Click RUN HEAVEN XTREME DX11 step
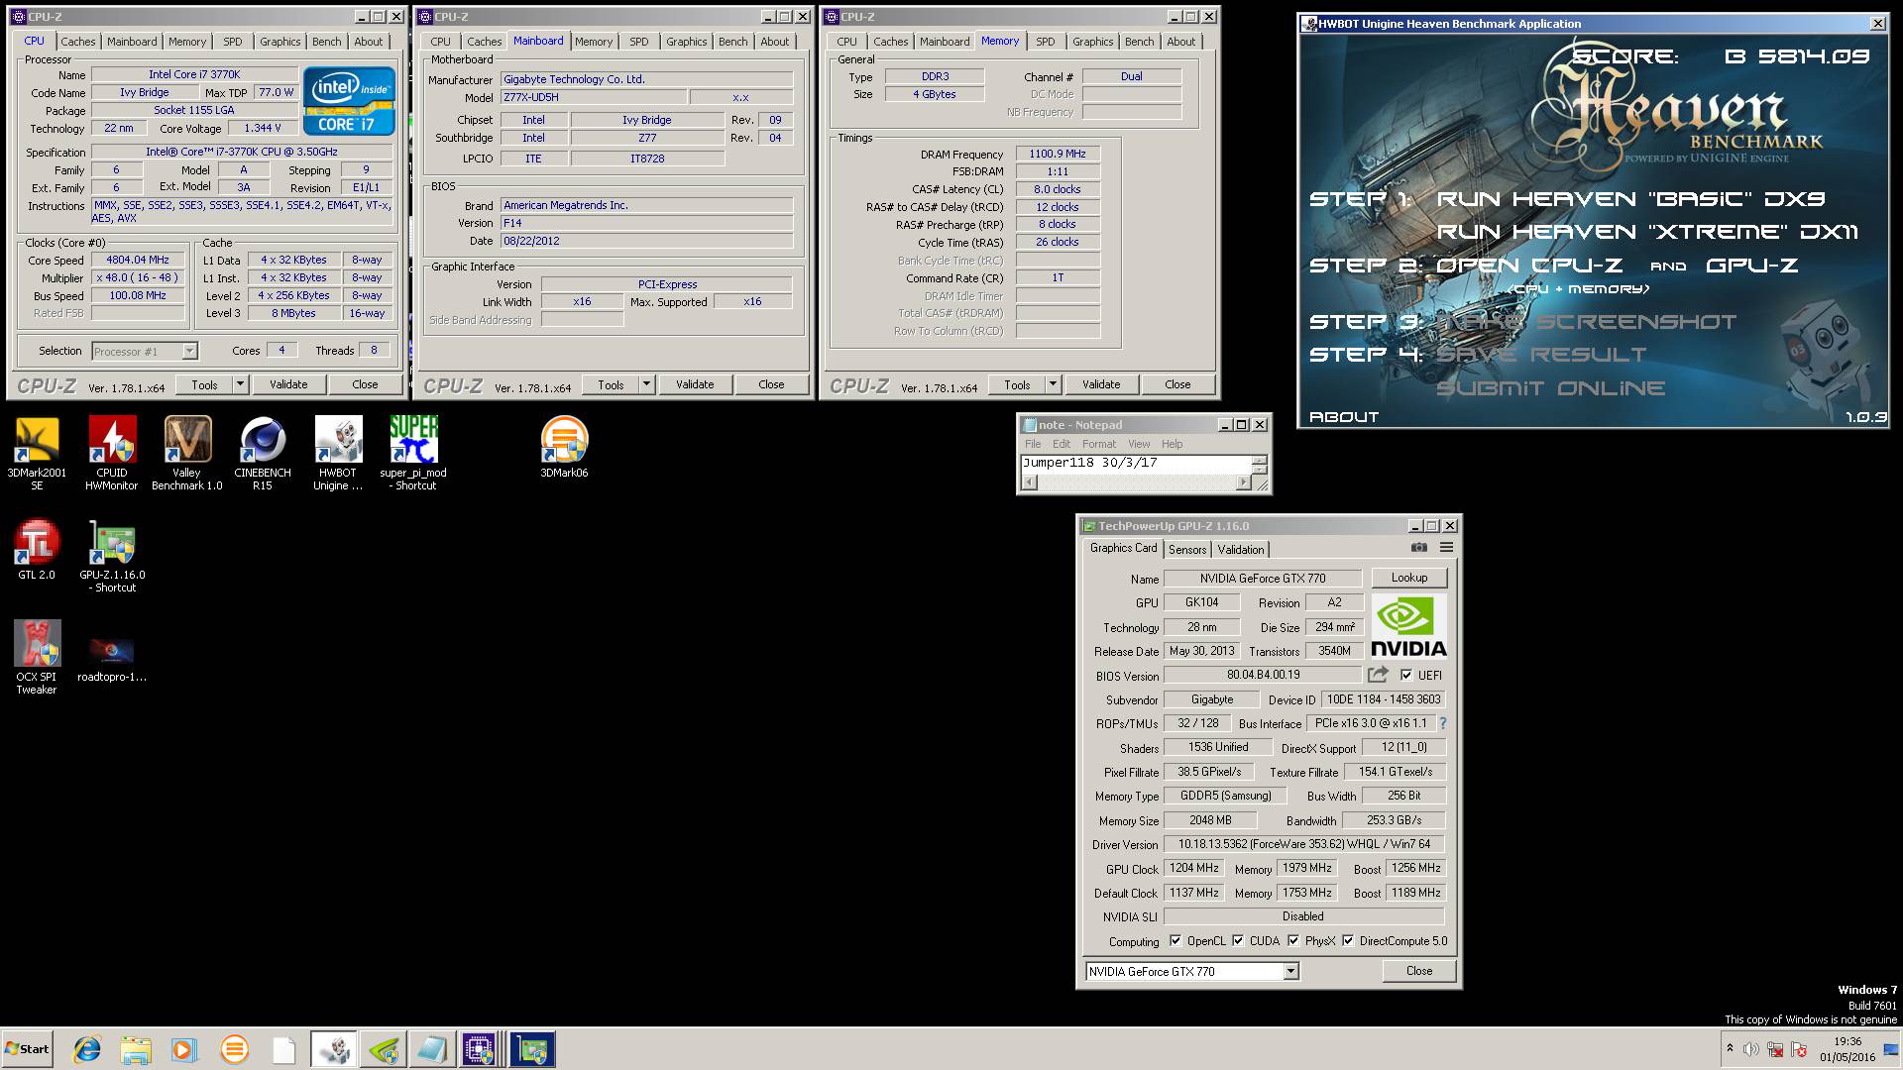 1647,232
